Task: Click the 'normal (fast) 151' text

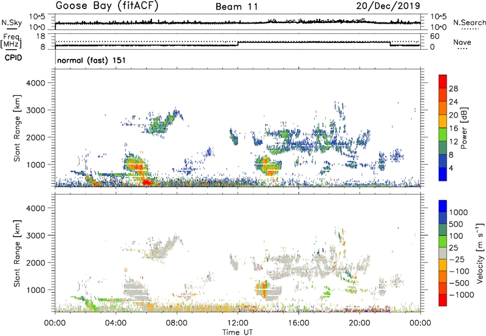Action: tap(92, 60)
